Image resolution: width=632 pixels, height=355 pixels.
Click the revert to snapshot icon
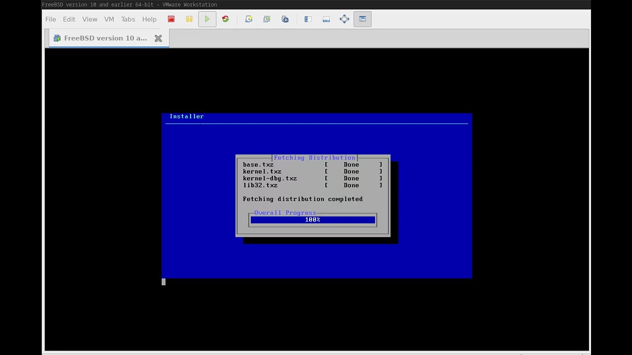tap(267, 19)
